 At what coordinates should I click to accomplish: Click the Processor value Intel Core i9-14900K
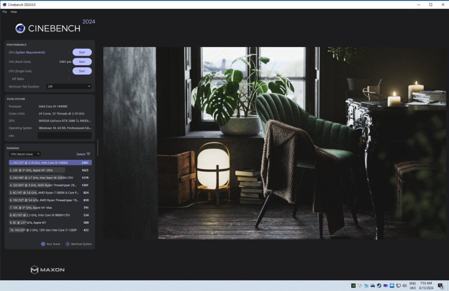click(x=53, y=107)
